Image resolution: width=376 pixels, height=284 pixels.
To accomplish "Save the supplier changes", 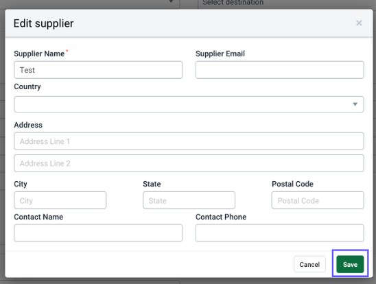I will coord(350,264).
